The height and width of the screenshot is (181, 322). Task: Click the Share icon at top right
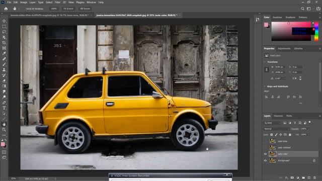coord(318,9)
